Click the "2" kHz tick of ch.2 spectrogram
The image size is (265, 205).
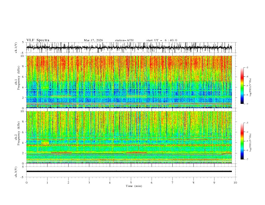coord(23,153)
